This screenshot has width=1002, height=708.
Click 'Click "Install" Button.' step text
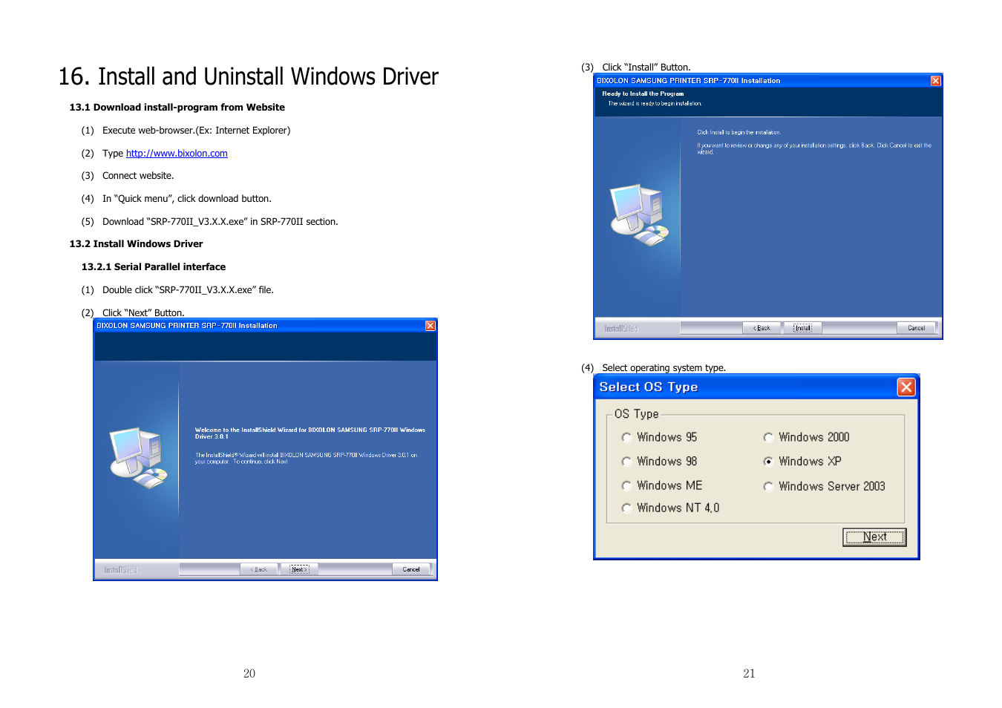[x=646, y=68]
